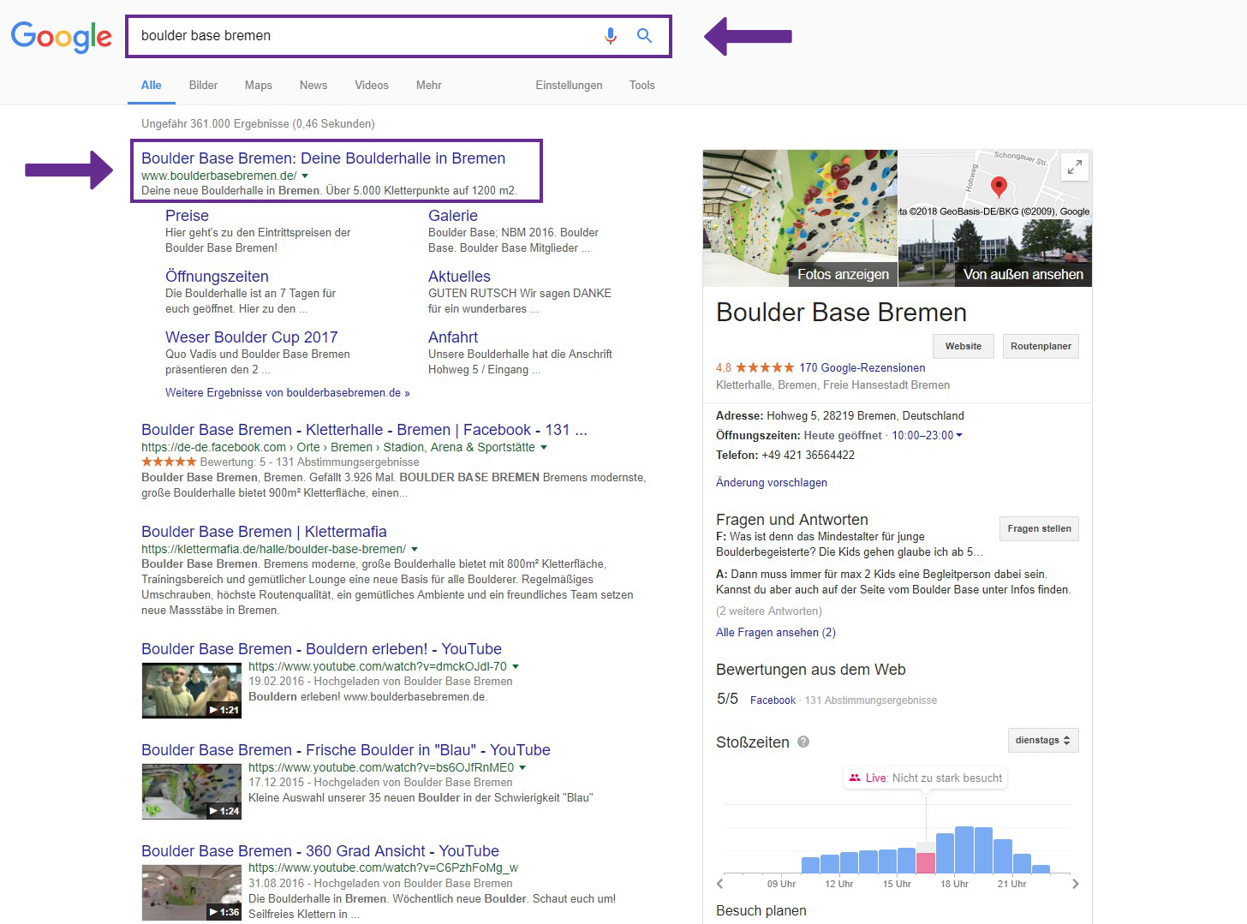Click Weitere Ergebnisse von boulderbasebremen.de
This screenshot has width=1247, height=924.
pyautogui.click(x=288, y=392)
